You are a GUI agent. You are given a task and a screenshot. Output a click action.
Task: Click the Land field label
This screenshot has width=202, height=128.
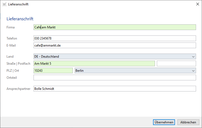(10, 57)
